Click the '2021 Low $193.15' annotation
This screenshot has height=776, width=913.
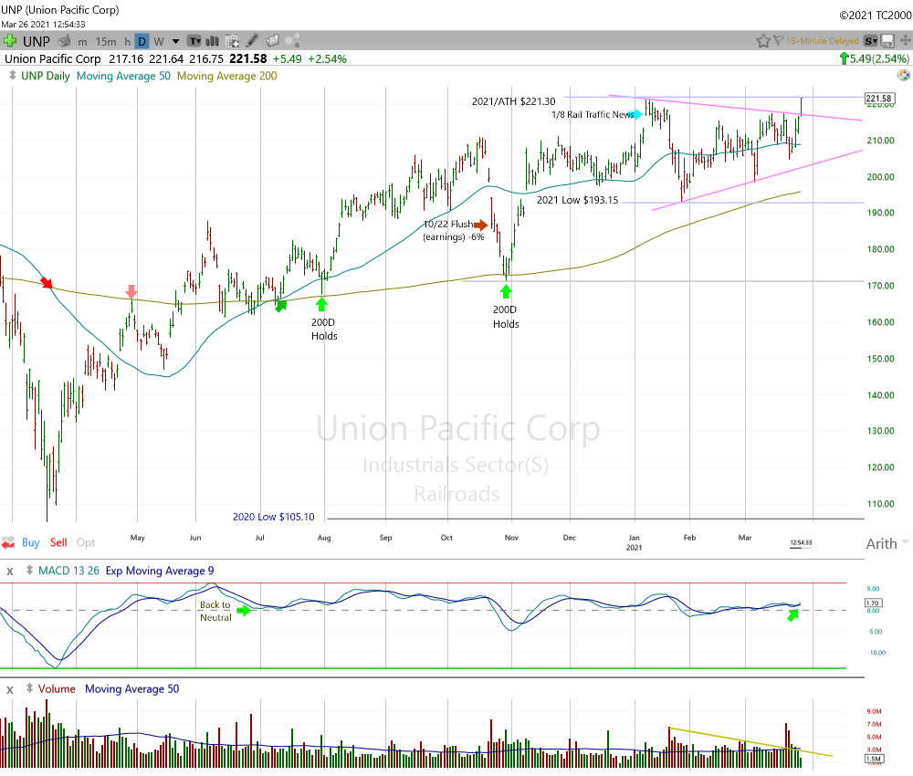[578, 200]
